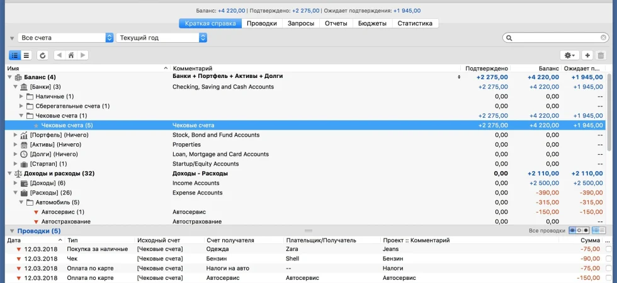This screenshot has width=617, height=283.
Task: Open the Бюджеты tab
Action: coord(372,23)
